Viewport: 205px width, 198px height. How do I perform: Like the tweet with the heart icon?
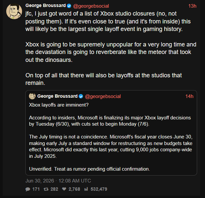(64, 189)
